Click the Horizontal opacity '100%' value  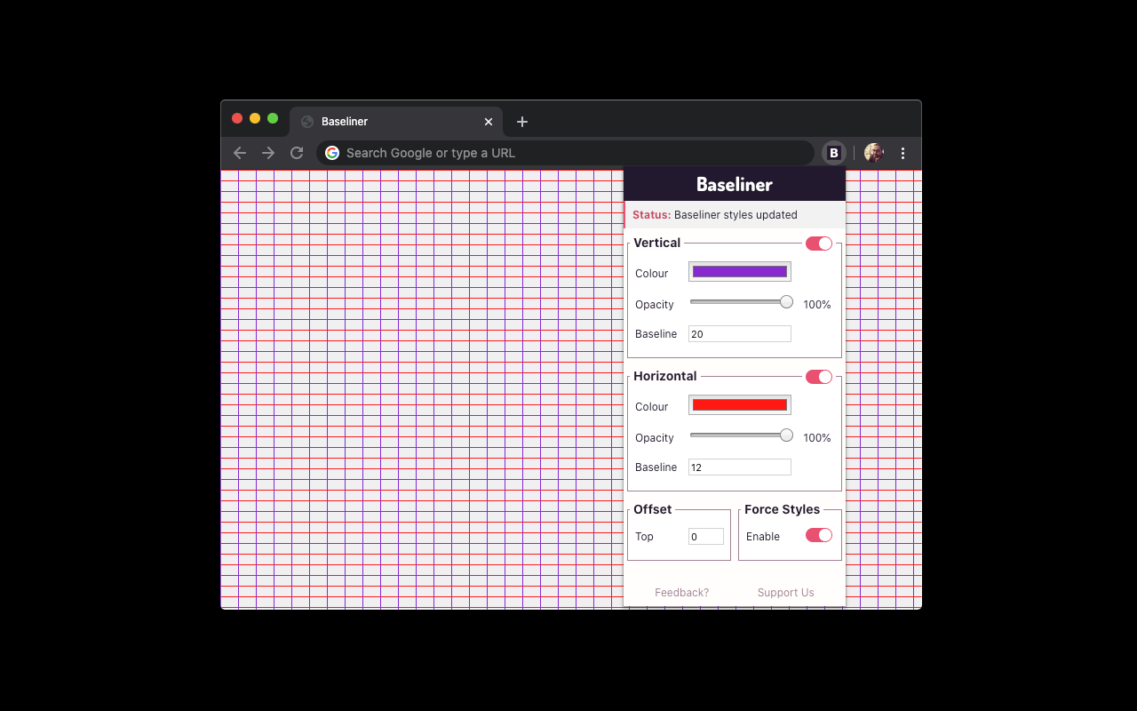[x=817, y=438]
